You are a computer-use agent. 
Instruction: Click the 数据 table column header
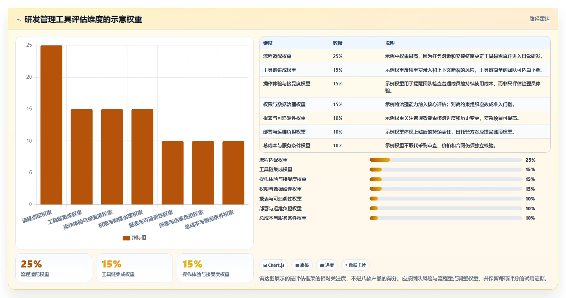(x=338, y=43)
